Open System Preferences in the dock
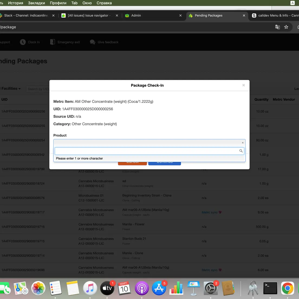The image size is (299, 299). point(210,288)
